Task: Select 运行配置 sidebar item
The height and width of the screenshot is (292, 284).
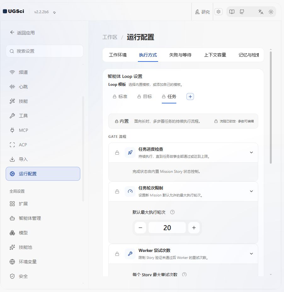Action: click(x=43, y=174)
